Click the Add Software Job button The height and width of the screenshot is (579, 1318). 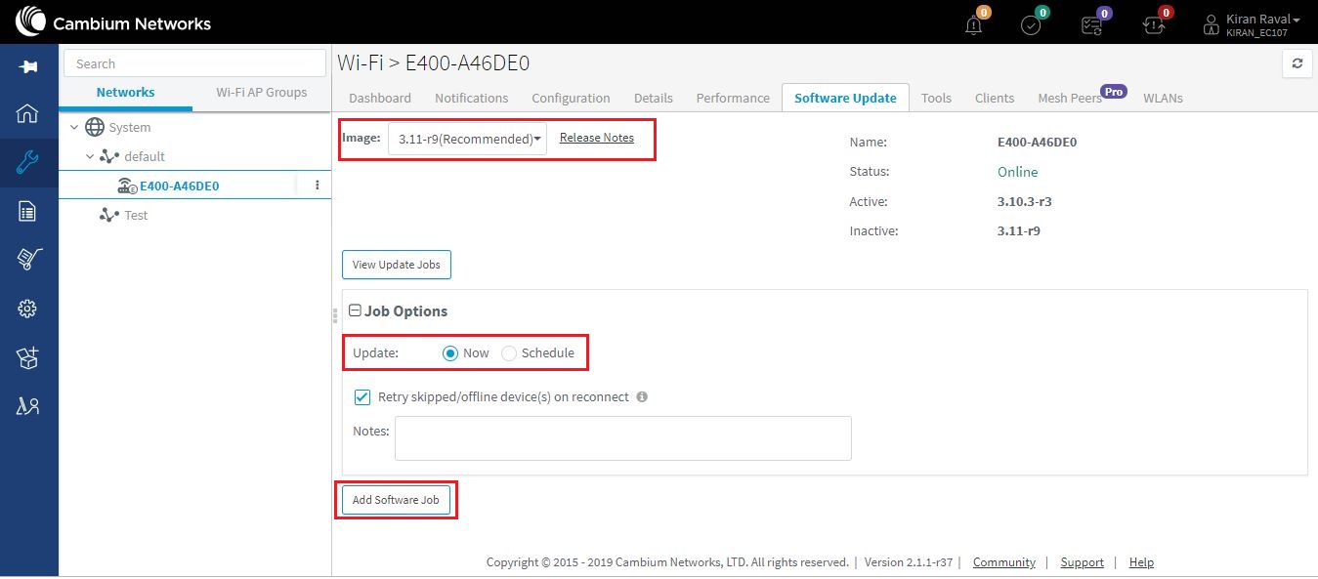[397, 500]
